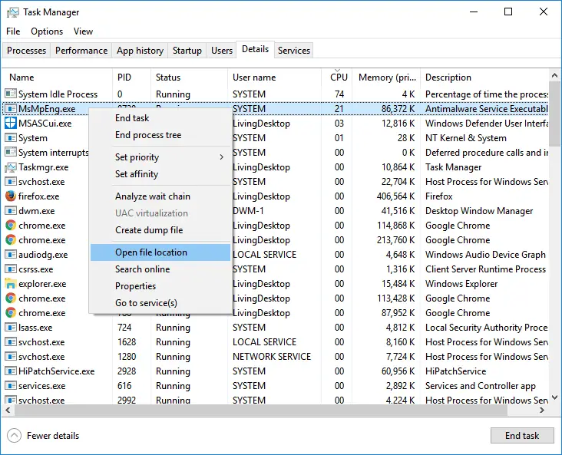Sort by the Name column header
Screen dimensions: 562x455
pyautogui.click(x=58, y=77)
